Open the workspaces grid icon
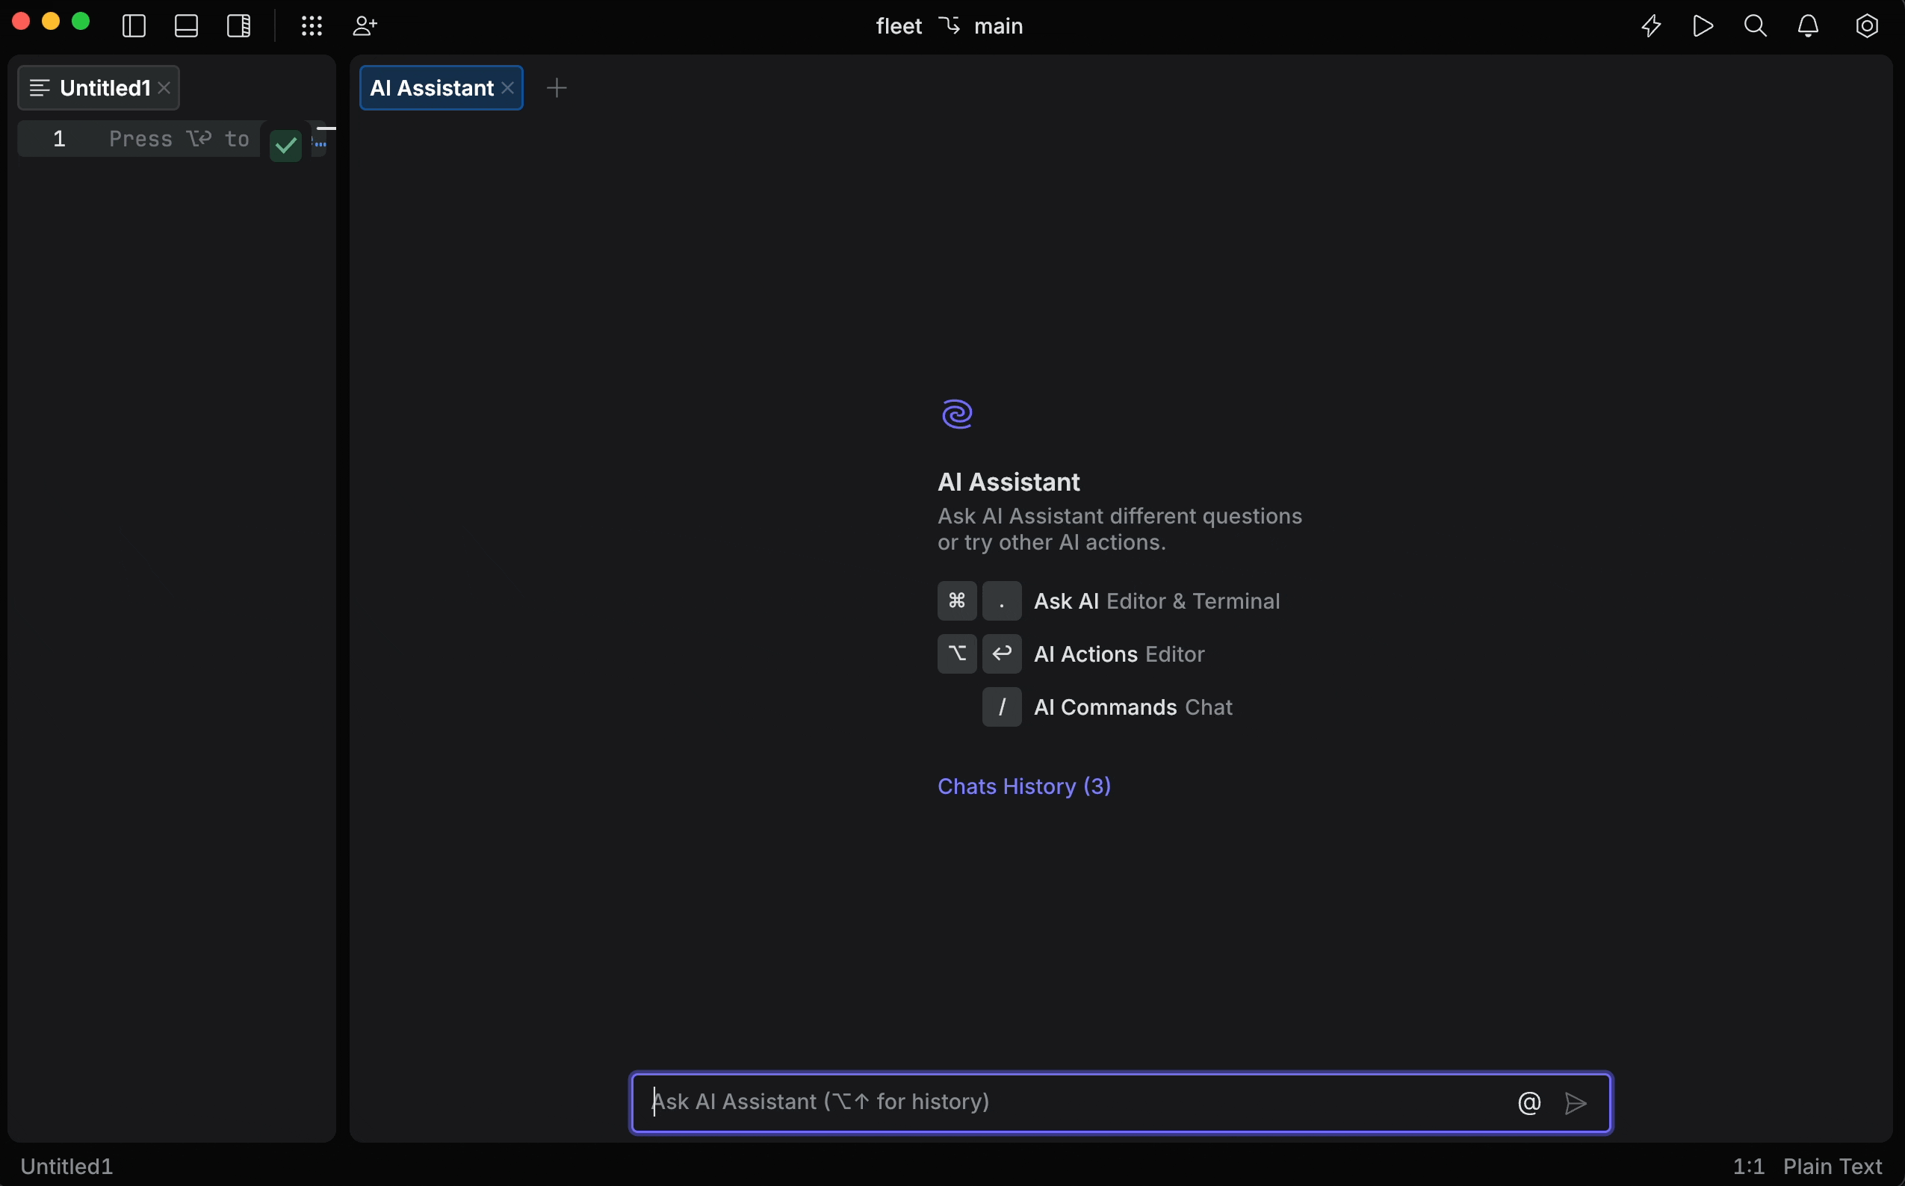Image resolution: width=1905 pixels, height=1186 pixels. 312,26
